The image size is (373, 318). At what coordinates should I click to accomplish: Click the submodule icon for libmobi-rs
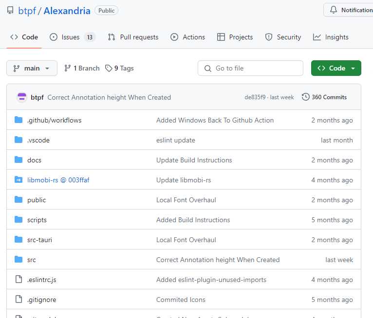[19, 180]
